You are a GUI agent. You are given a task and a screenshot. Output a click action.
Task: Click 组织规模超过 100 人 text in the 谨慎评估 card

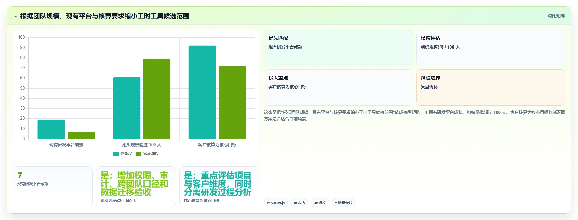(440, 47)
